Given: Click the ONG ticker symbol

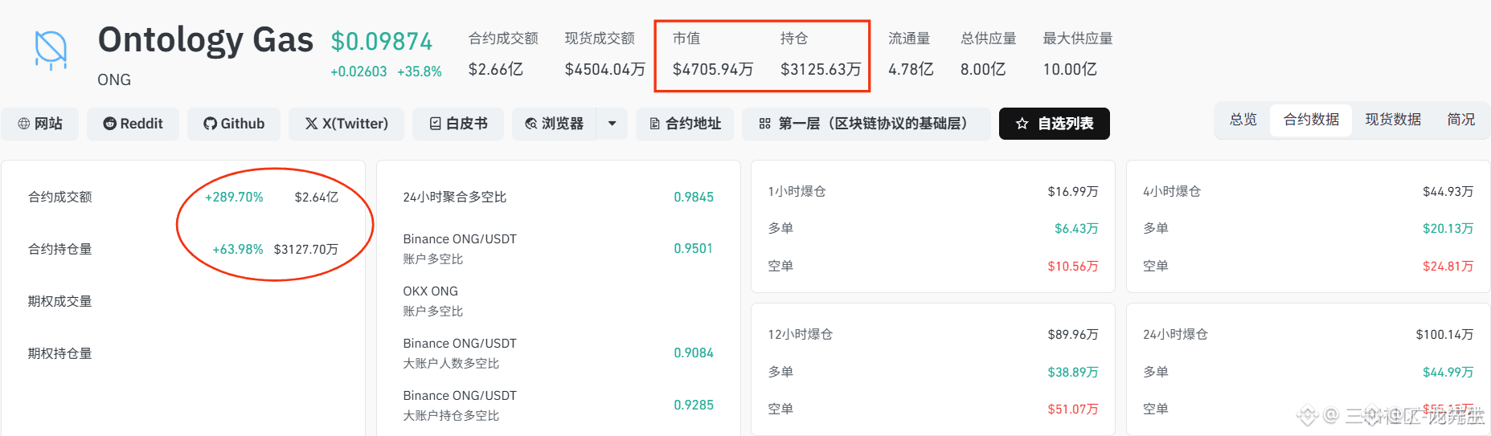Looking at the screenshot, I should (114, 80).
